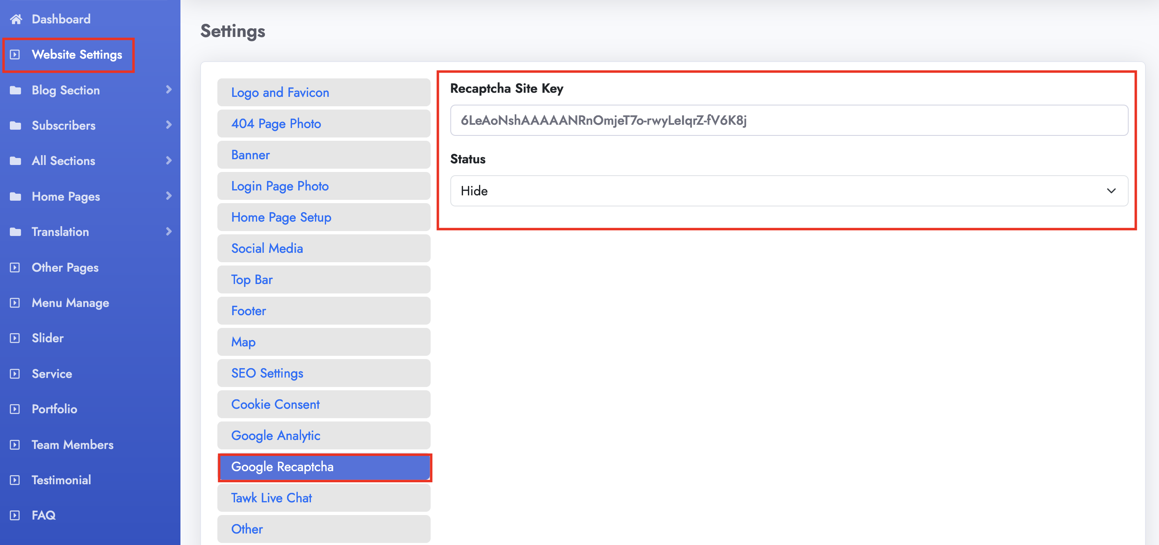Click the Portfolio sidebar icon
This screenshot has width=1159, height=545.
[15, 409]
